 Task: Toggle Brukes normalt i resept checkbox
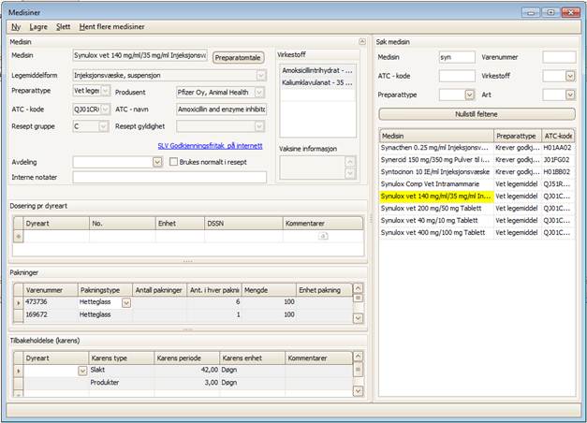pos(173,162)
